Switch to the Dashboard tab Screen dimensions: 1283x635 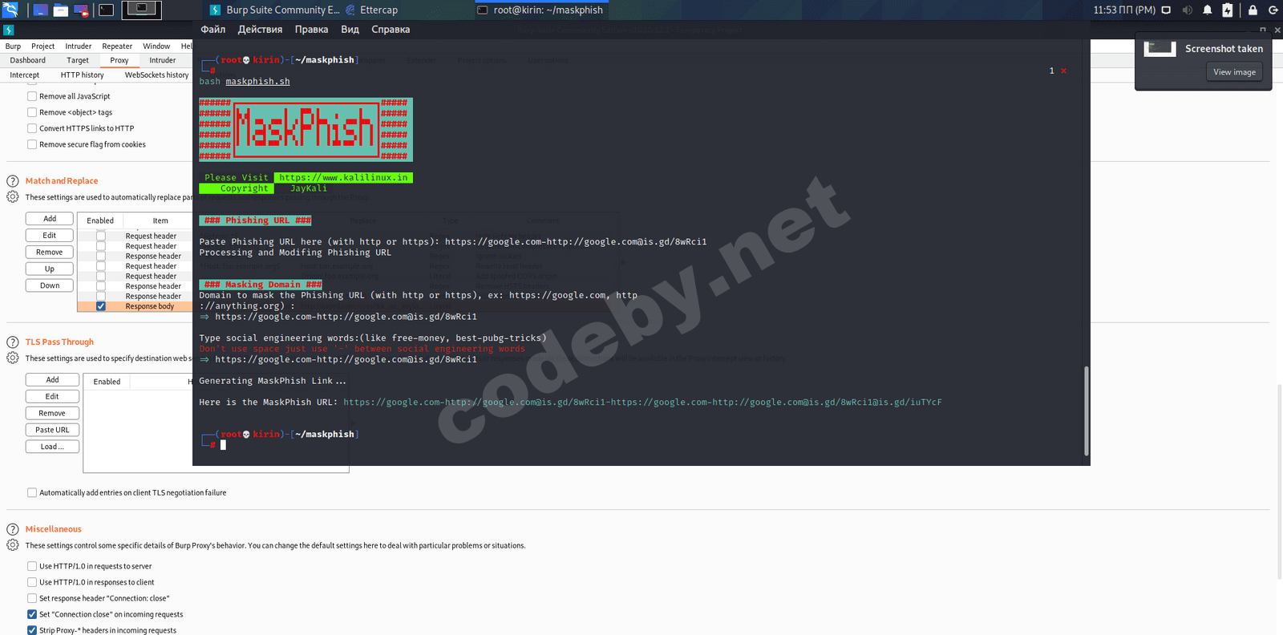[x=28, y=60]
